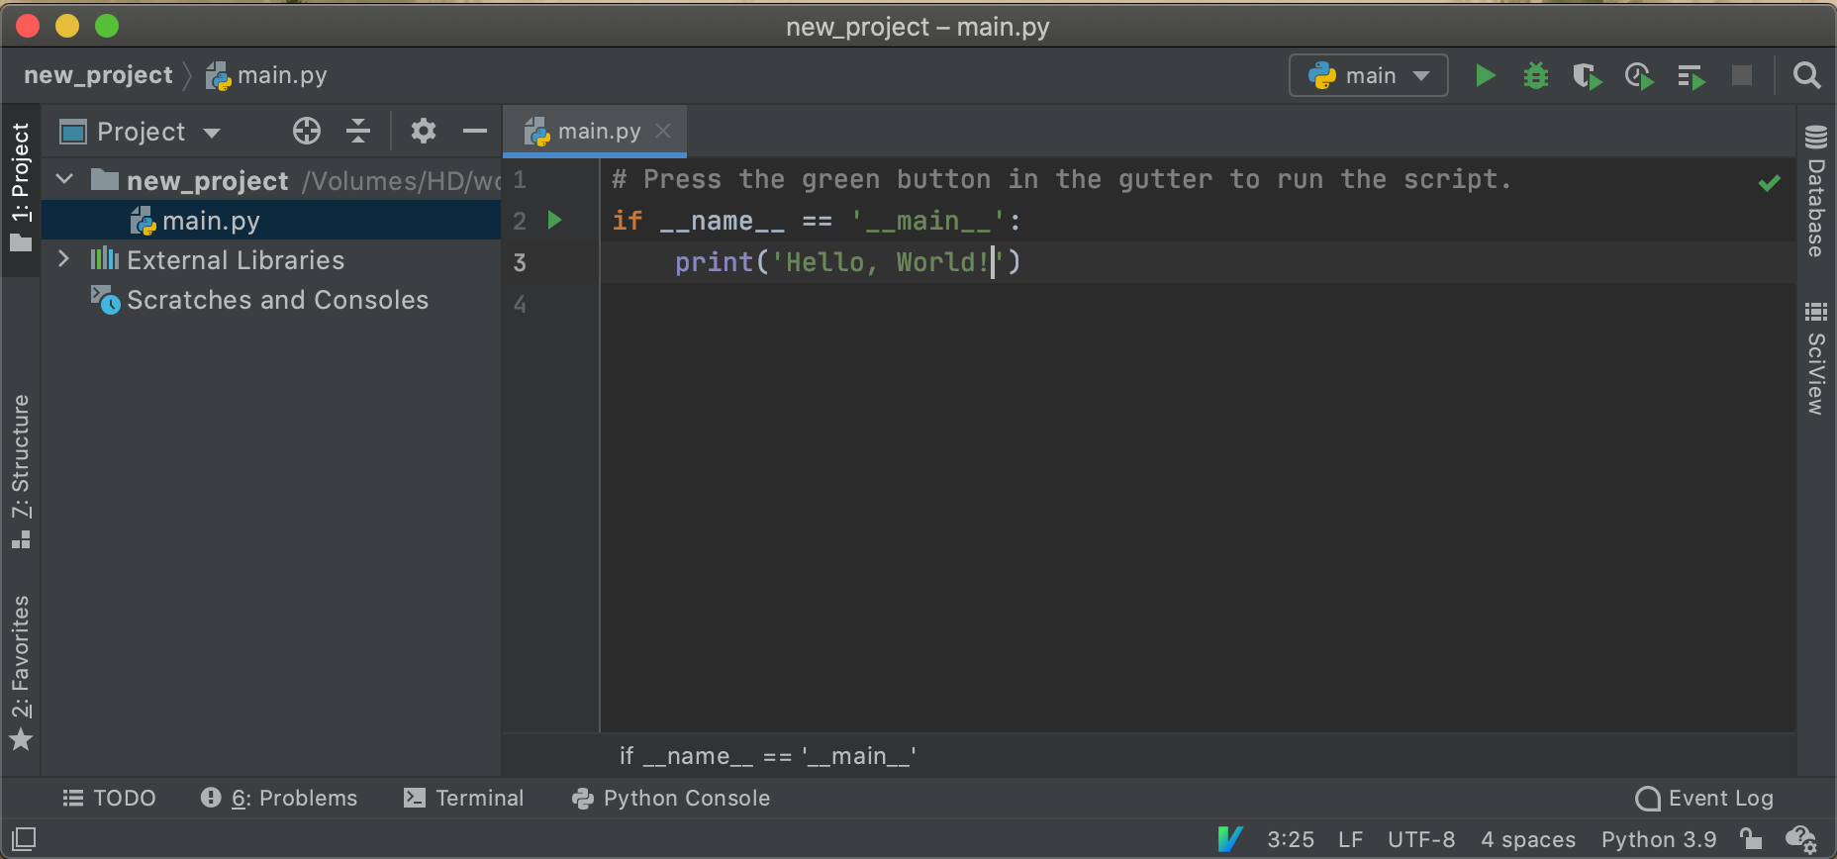Open Search Everywhere magnifier

coord(1806,76)
